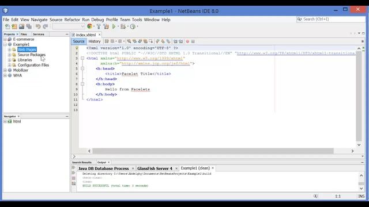Viewport: 369px width, 207px height.
Task: Expand the WHA project node
Action: (x=5, y=75)
